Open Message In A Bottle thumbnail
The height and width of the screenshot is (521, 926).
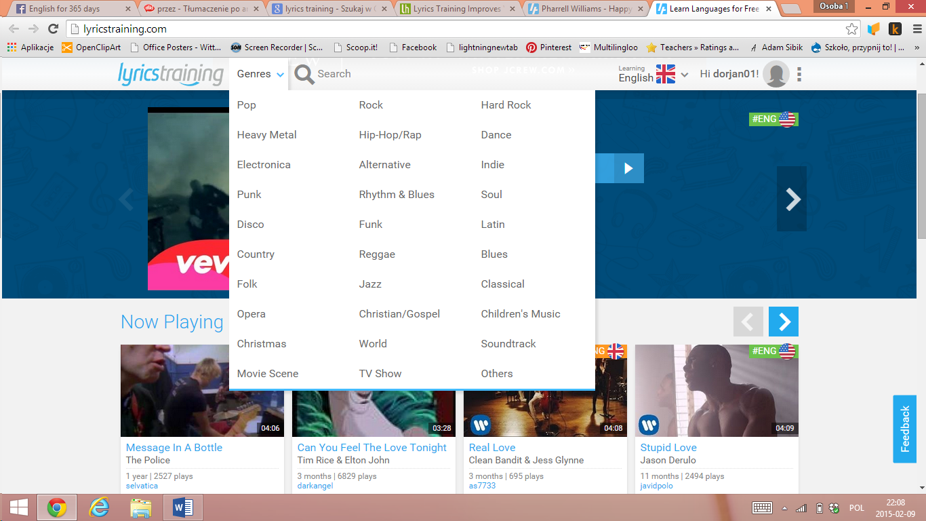(202, 391)
